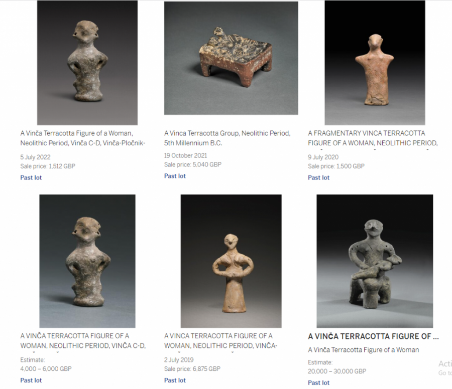Image resolution: width=452 pixels, height=389 pixels.
Task: Click title 'A VINCA TERRACOTTA FIGURE OF A WOMAN, NEOLITHIC PERIOD, VINČA-'
Action: (220, 341)
